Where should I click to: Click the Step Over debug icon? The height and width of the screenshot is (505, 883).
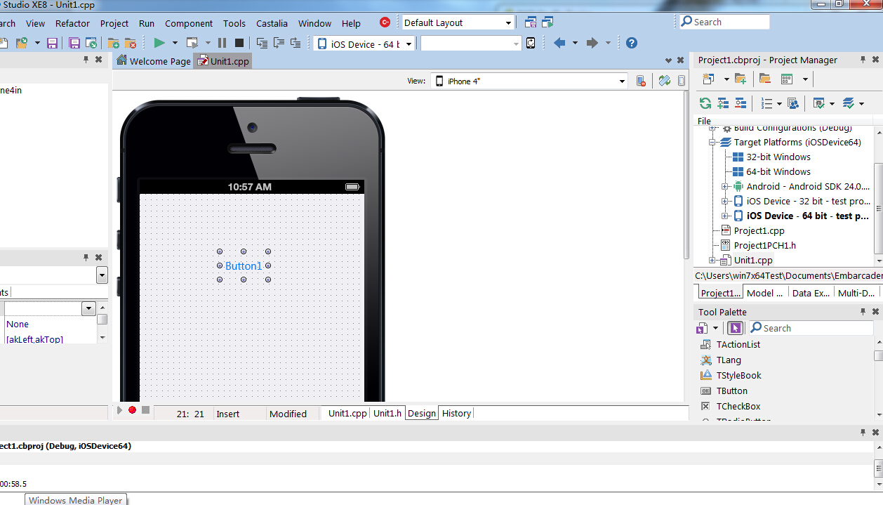click(279, 43)
